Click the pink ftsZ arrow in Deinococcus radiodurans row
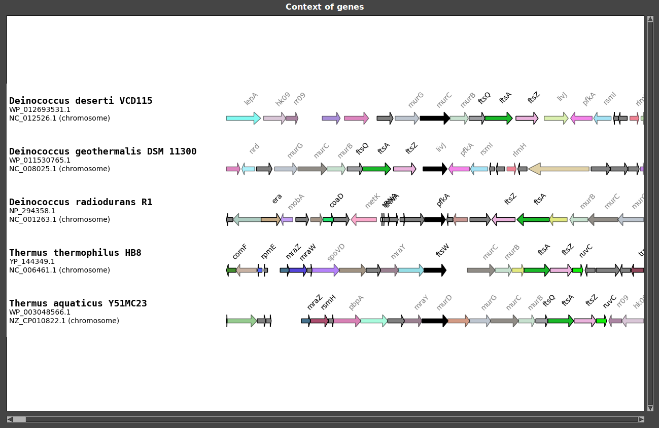This screenshot has height=428, width=659. [x=503, y=219]
